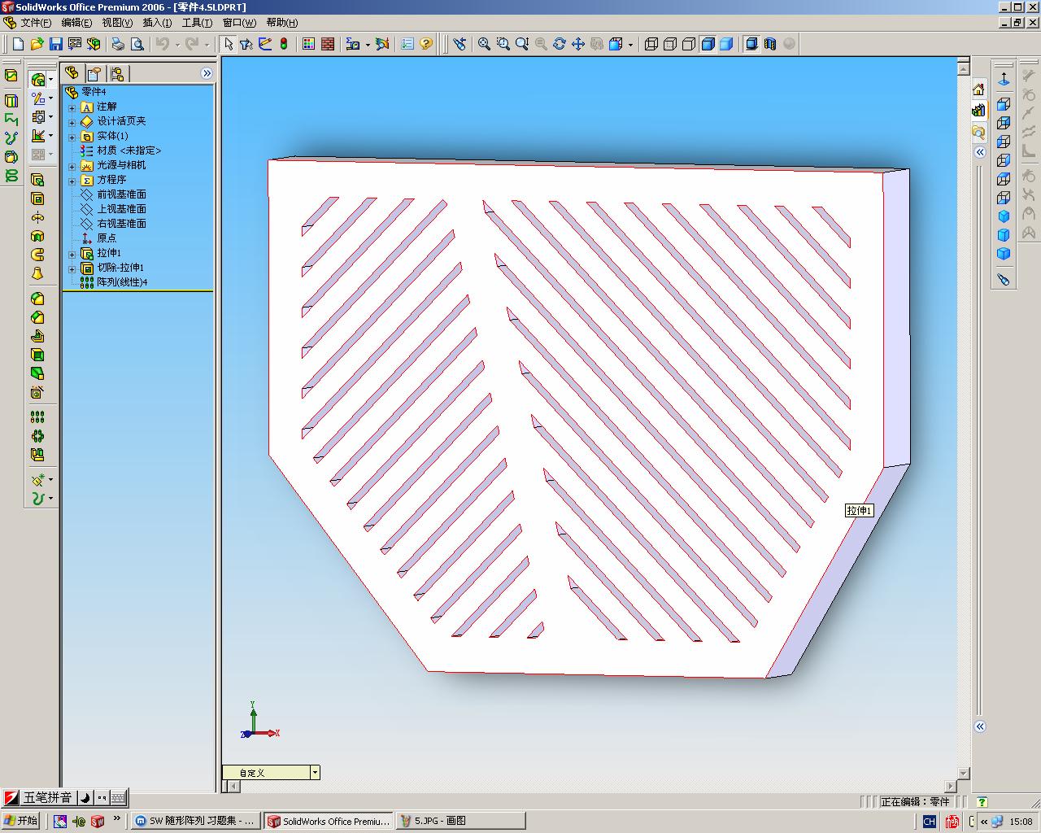Switch display to Hidden Lines Visible
The height and width of the screenshot is (833, 1041).
click(670, 44)
